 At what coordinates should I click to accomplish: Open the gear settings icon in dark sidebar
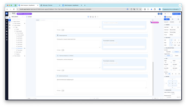tap(7, 40)
